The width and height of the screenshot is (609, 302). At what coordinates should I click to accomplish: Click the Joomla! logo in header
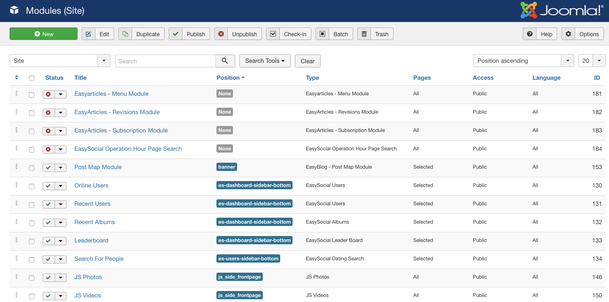(562, 10)
